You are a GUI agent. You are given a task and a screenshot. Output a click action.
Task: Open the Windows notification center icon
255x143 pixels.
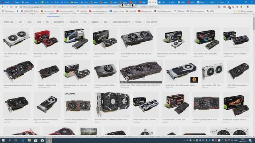tap(250, 140)
